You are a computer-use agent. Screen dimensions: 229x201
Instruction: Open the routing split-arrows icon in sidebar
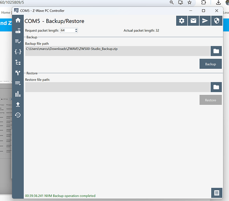[18, 73]
